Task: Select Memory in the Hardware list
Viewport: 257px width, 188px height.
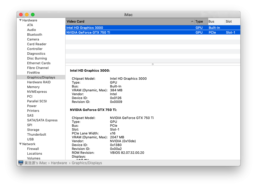Action: (33, 87)
